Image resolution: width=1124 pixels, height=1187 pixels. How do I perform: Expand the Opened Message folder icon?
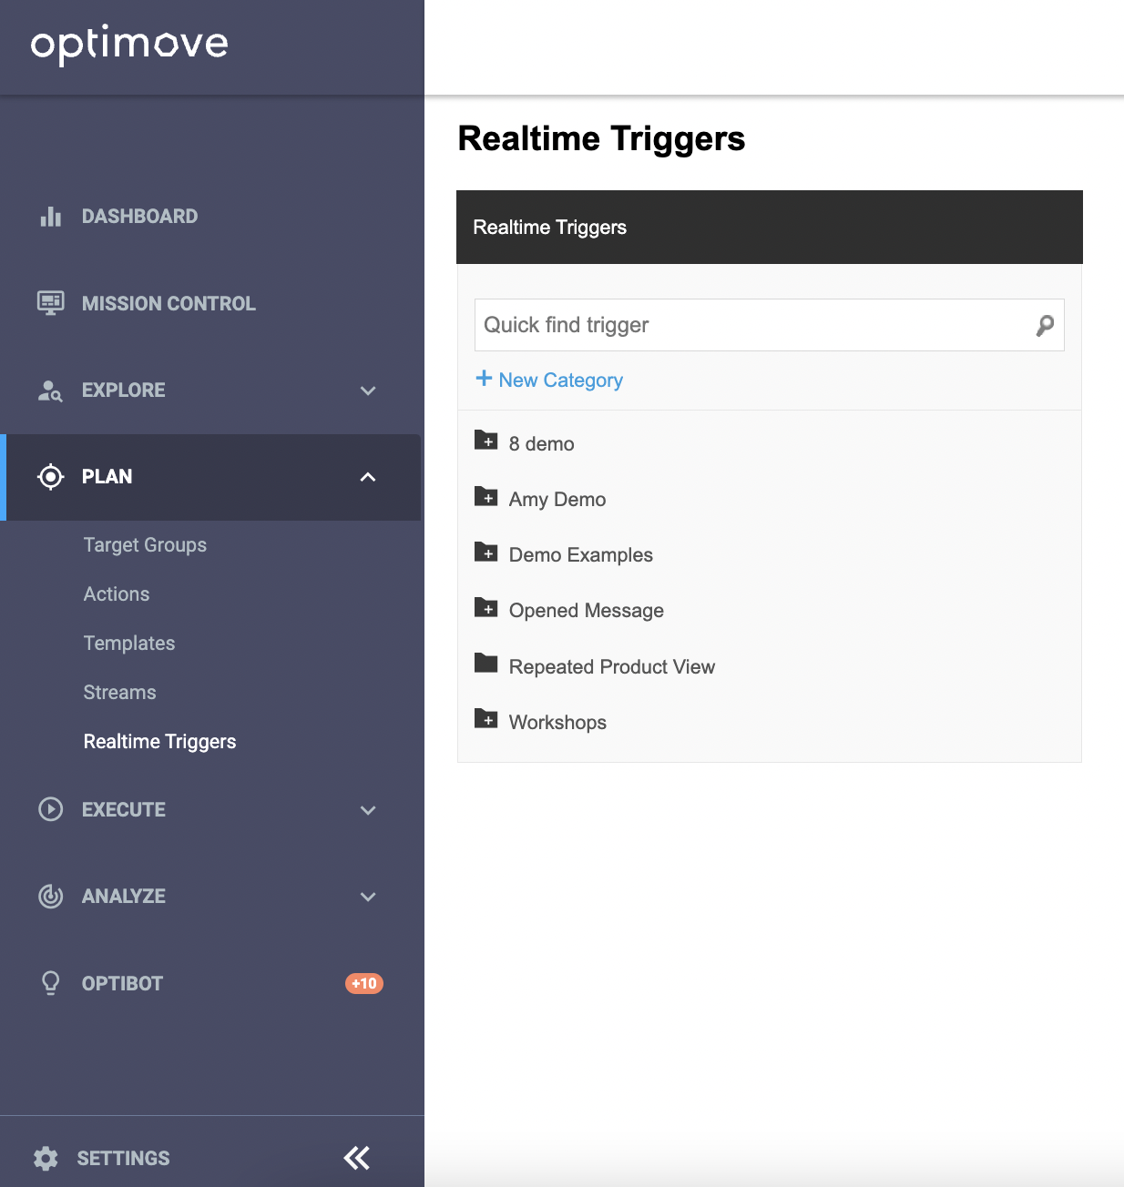(x=486, y=607)
